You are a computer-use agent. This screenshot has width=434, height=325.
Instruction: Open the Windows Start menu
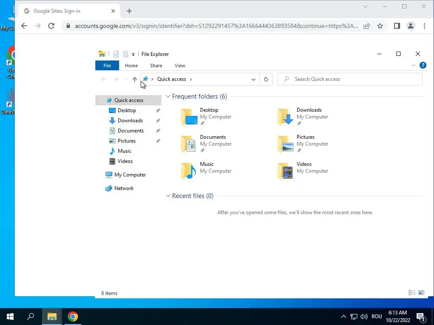click(10, 317)
